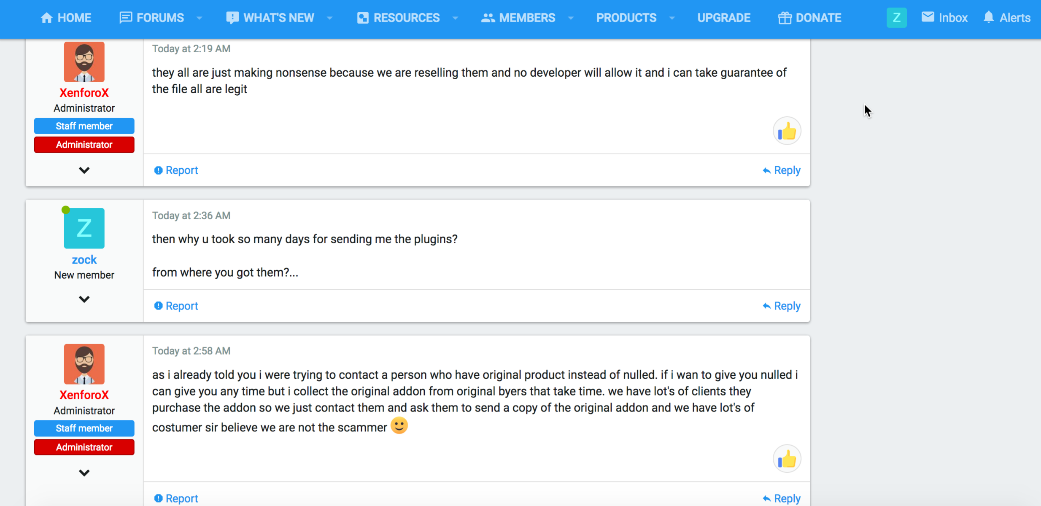
Task: Open zock's profile avatar thumbnail
Action: coord(84,228)
